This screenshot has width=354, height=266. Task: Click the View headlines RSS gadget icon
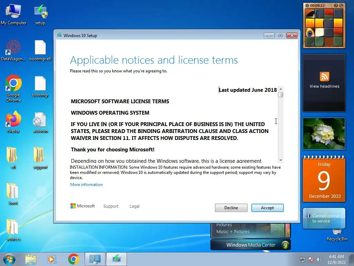pos(324,77)
